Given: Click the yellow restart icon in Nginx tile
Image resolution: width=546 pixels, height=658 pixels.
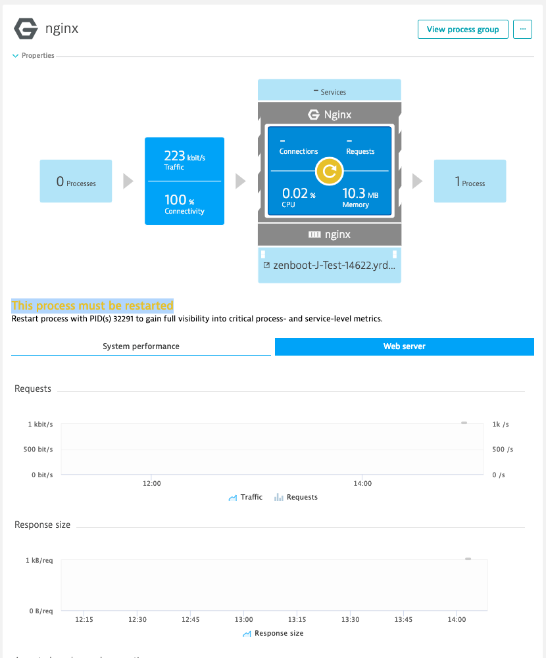Looking at the screenshot, I should pyautogui.click(x=328, y=172).
